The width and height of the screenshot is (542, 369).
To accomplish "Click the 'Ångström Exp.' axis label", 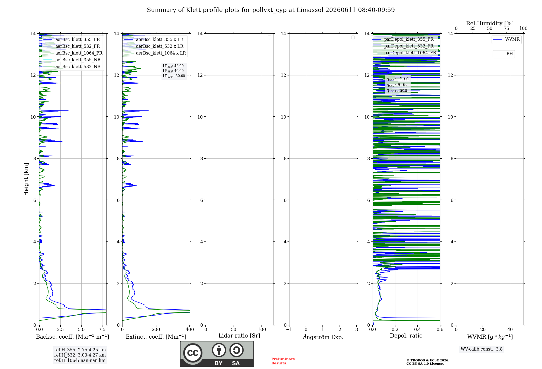I will click(323, 337).
